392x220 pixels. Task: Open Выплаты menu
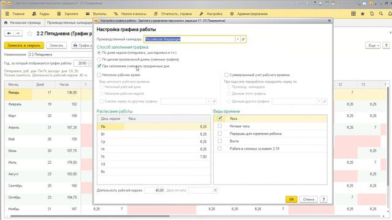tap(99, 13)
